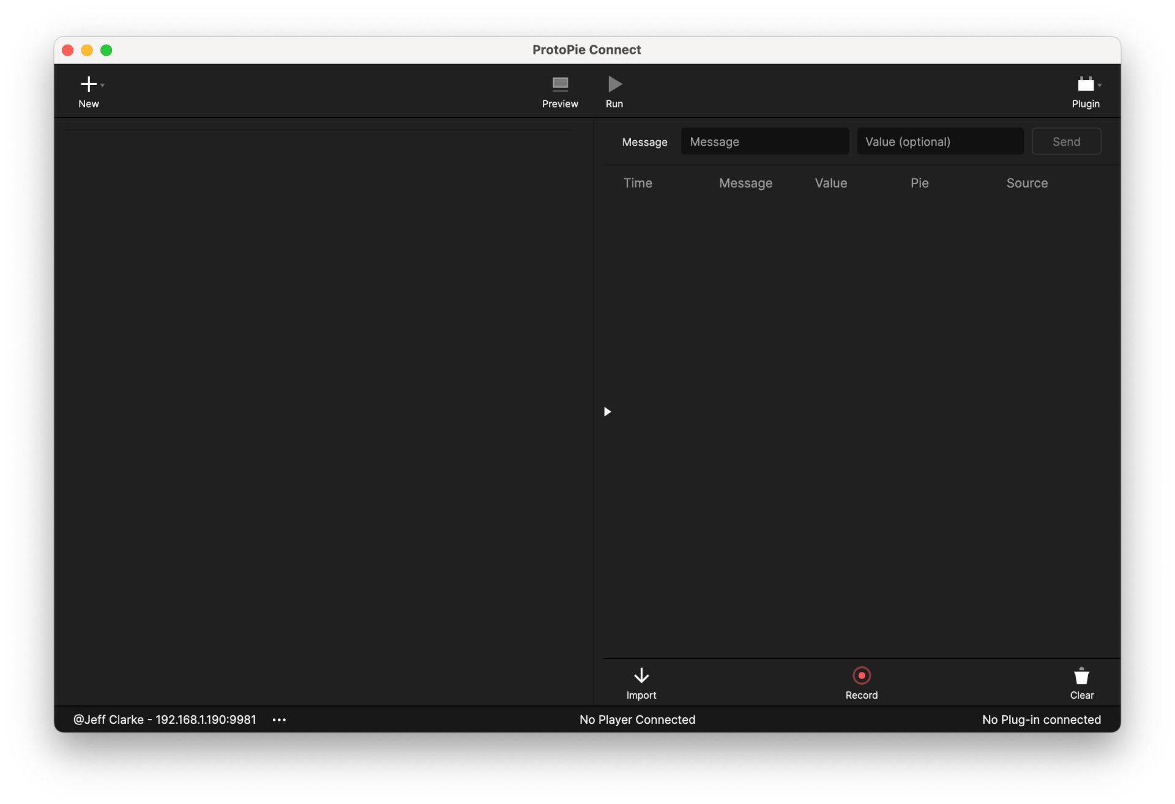Focus the Message input field
The image size is (1175, 804).
pos(765,141)
